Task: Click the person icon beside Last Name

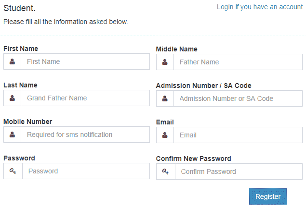Action: point(12,98)
